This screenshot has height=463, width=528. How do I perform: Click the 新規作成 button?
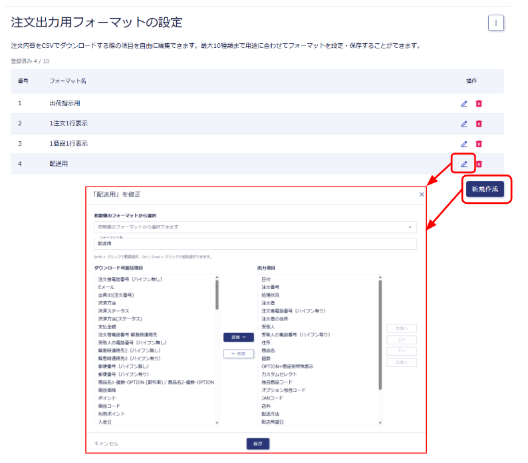point(485,189)
